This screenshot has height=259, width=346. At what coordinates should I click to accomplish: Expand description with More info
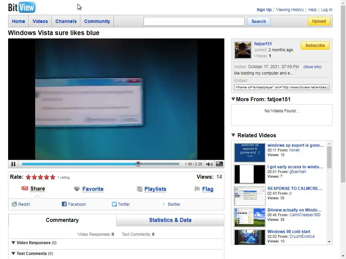click(312, 67)
